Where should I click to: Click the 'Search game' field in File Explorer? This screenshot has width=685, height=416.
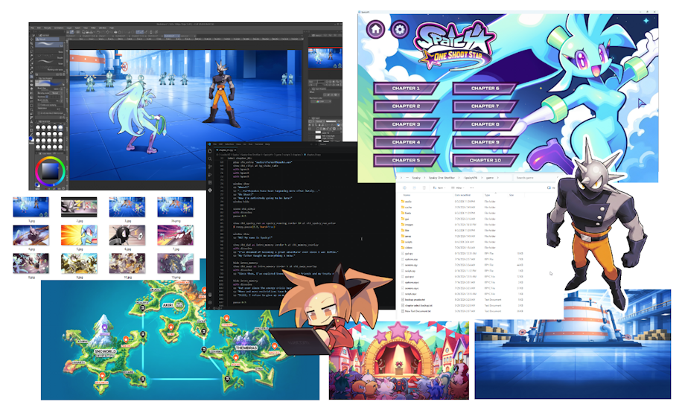[535, 178]
